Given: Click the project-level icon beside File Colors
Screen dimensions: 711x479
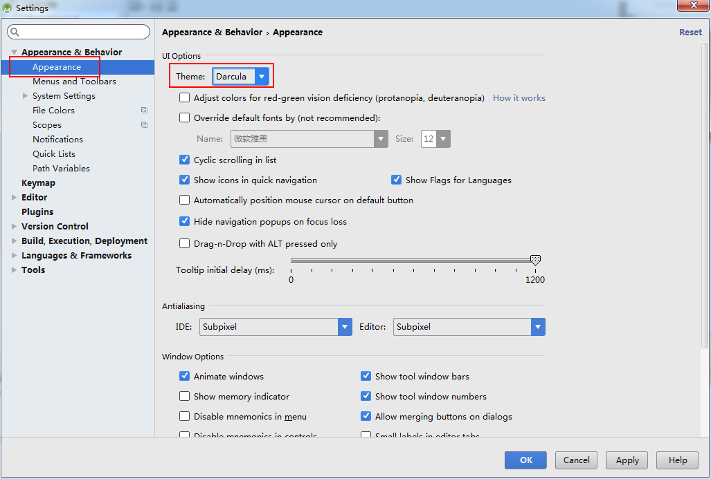Looking at the screenshot, I should tap(144, 111).
